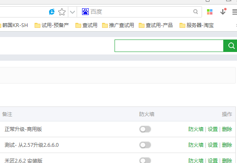Click 删除 link for 正常升级-商用版
Viewport: 237px width, 163px height.
[227, 129]
